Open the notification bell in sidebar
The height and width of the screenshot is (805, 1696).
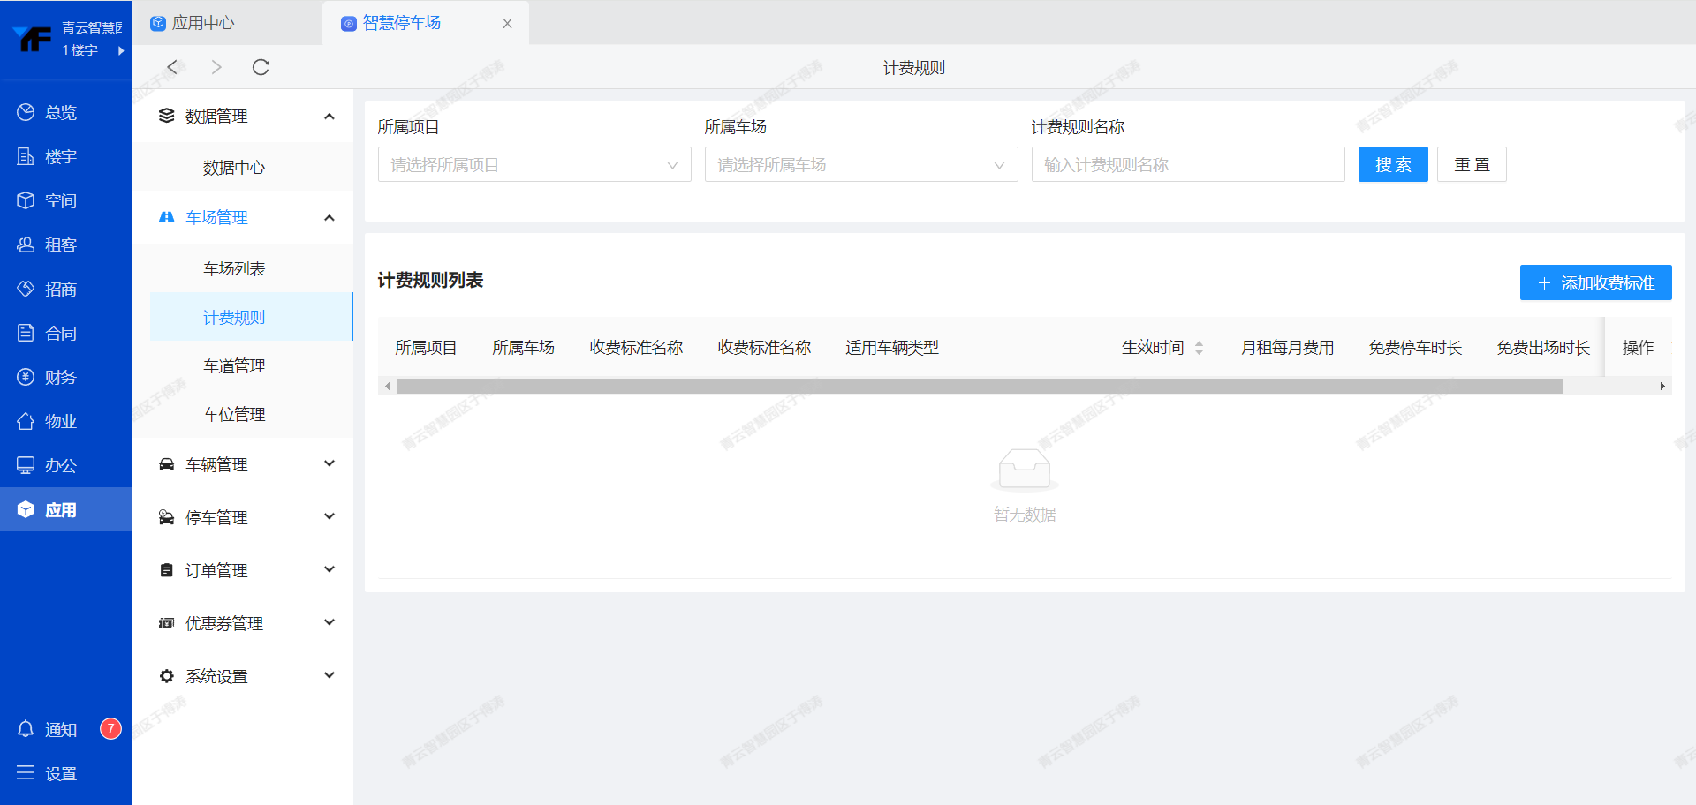[x=26, y=729]
